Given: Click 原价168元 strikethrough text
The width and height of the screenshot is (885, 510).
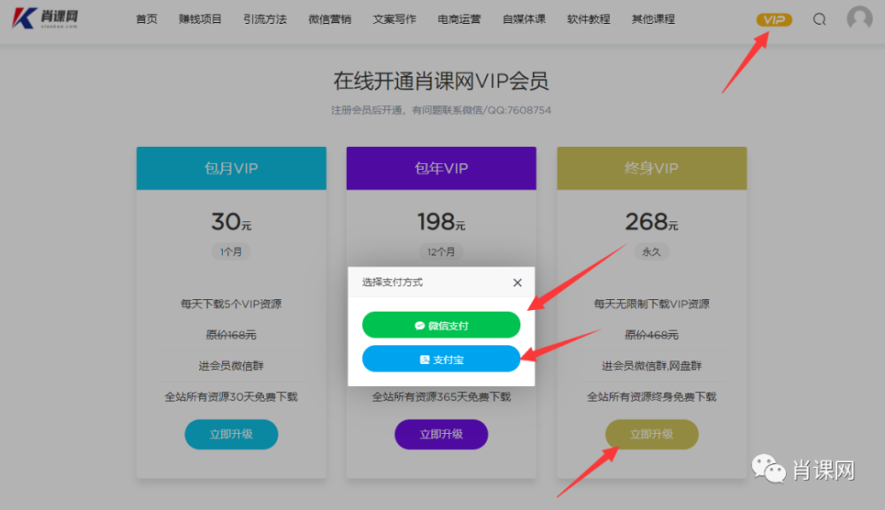Looking at the screenshot, I should pos(231,335).
